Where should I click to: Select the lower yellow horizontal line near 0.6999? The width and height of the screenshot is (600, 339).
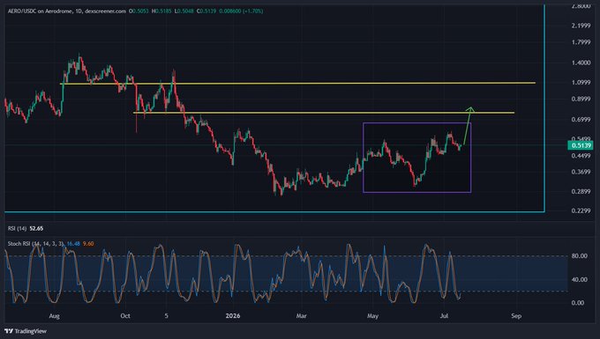(x=324, y=113)
